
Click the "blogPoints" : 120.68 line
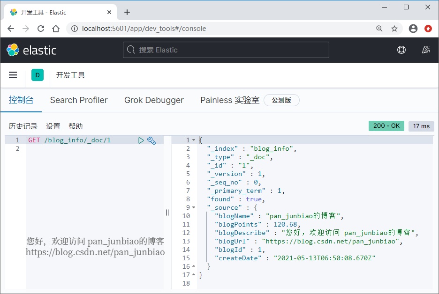click(257, 224)
